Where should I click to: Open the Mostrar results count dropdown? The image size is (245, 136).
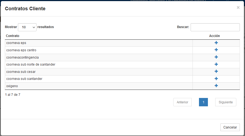pyautogui.click(x=27, y=27)
